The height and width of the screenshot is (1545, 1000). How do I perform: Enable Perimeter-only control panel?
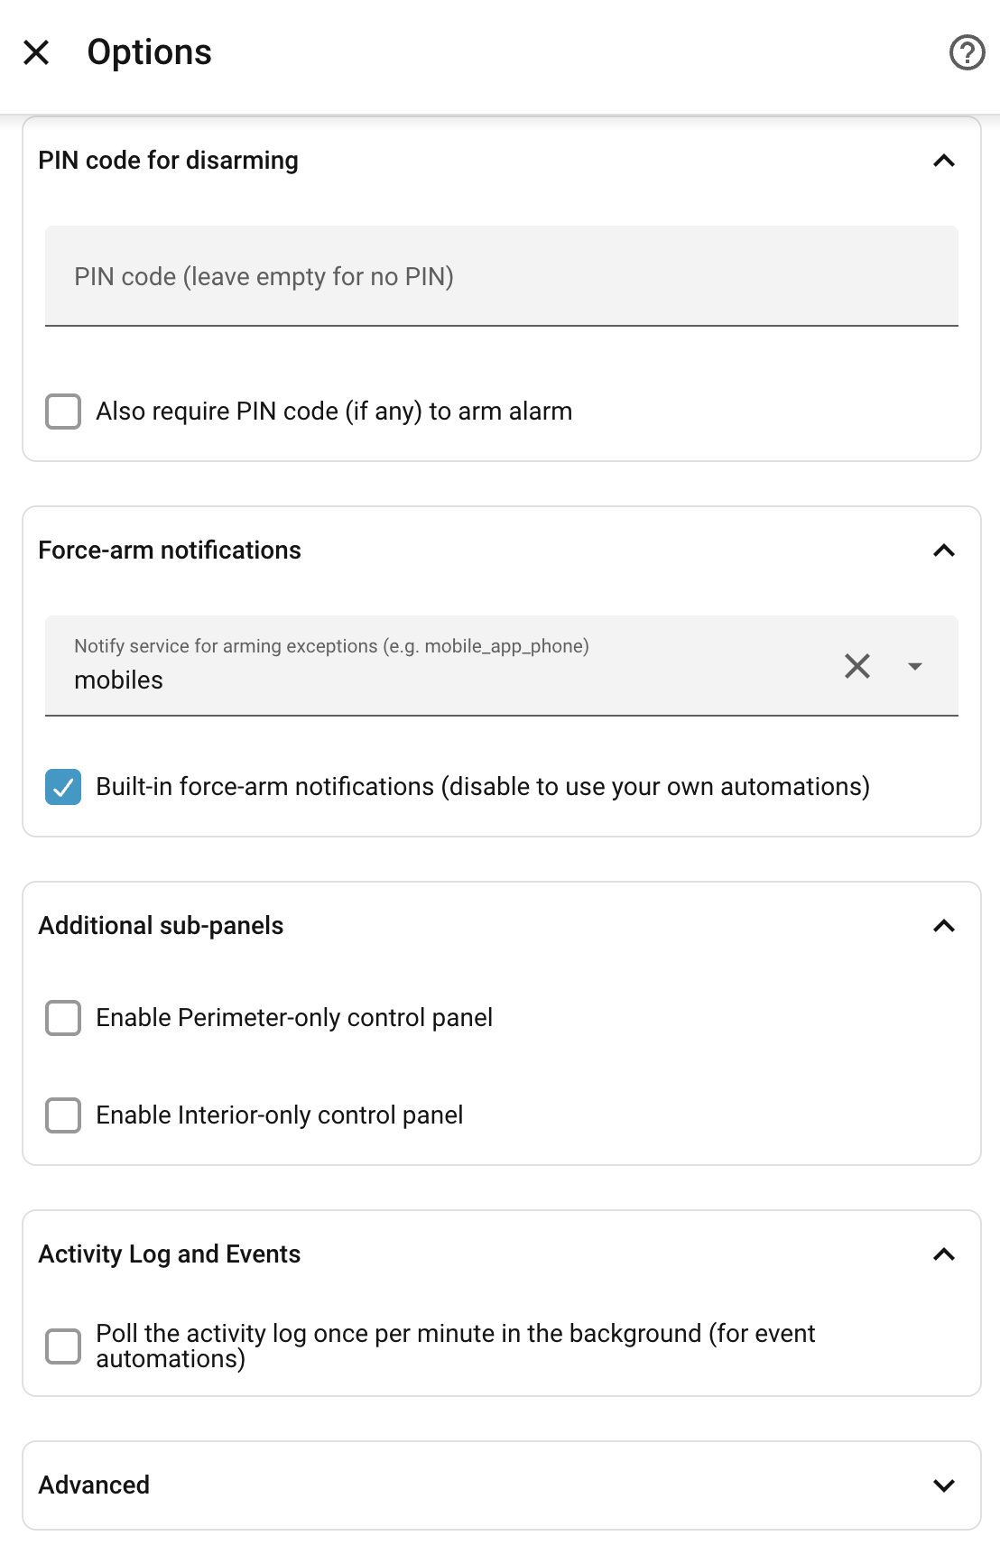point(63,1018)
